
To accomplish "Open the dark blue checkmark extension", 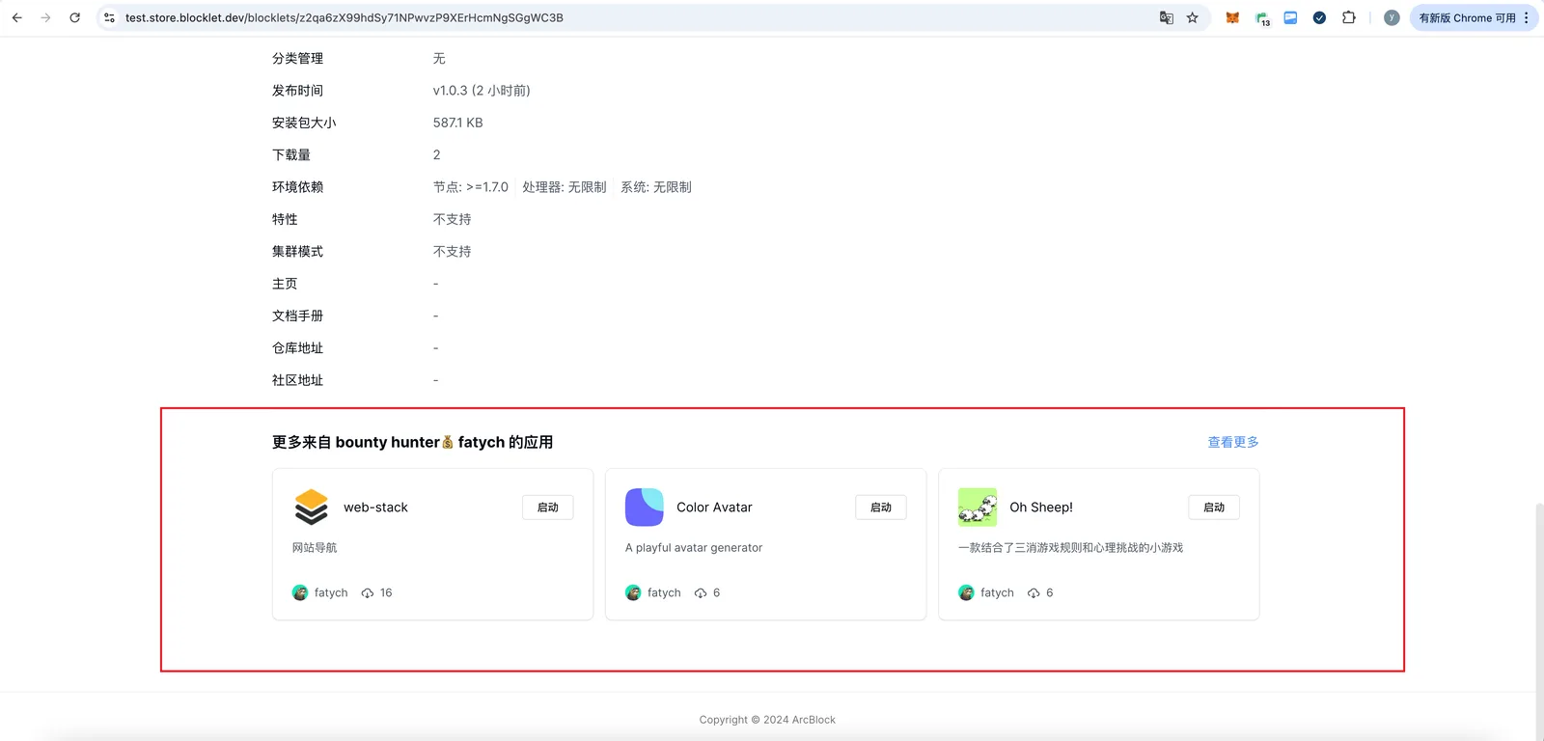I will [1319, 17].
